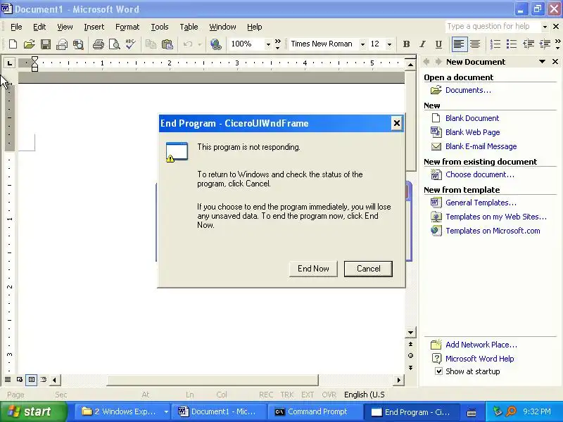The width and height of the screenshot is (563, 422).
Task: Click the task pane Forward arrow
Action: pos(438,62)
